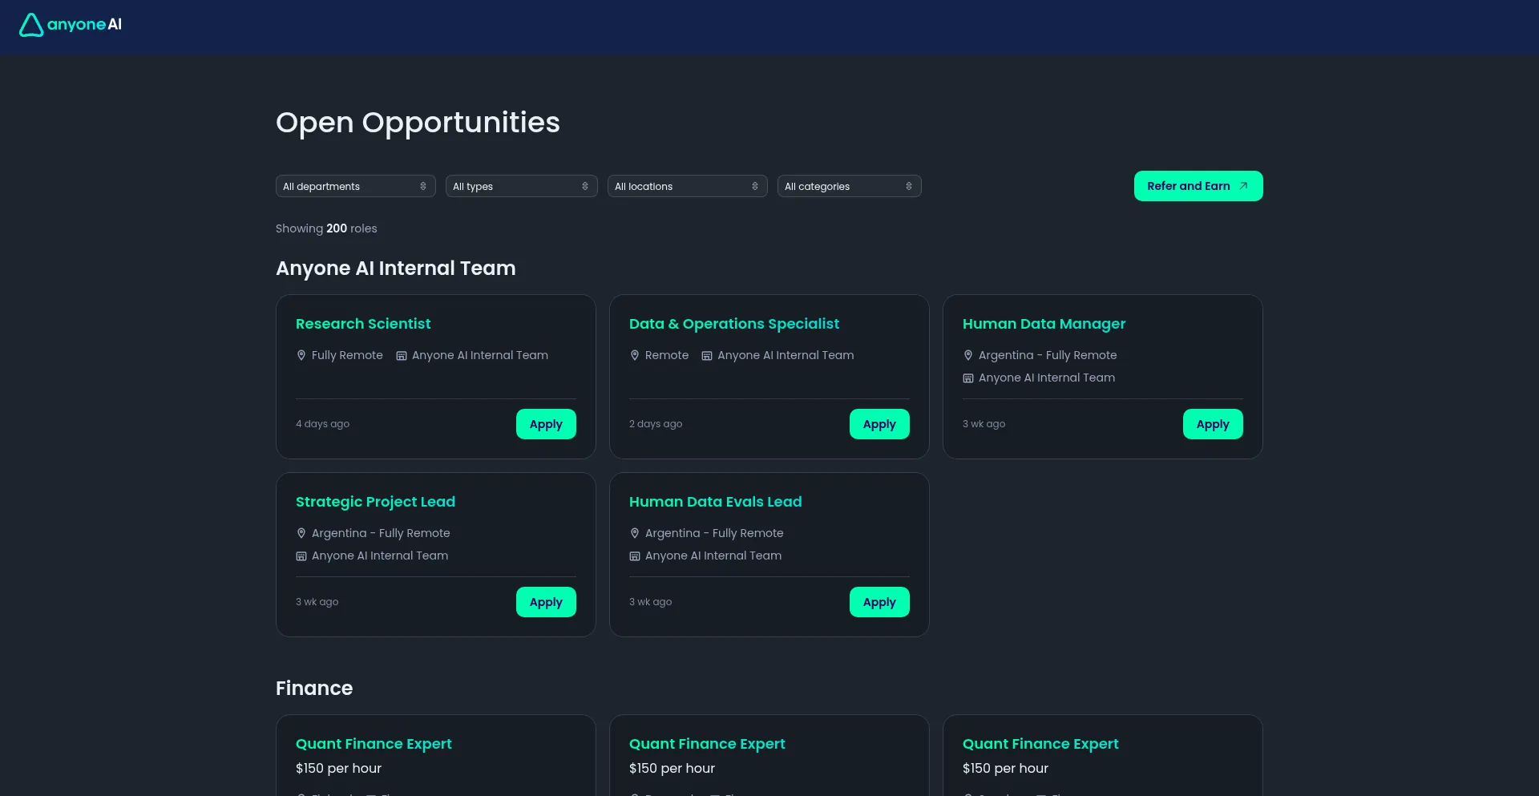
Task: Click Argentina - Fully Remote on Human Data Manager
Action: point(1048,355)
